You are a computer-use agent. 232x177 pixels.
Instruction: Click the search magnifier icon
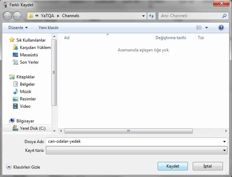[x=224, y=16]
